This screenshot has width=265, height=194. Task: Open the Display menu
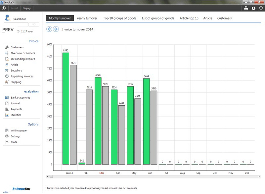(27, 8)
